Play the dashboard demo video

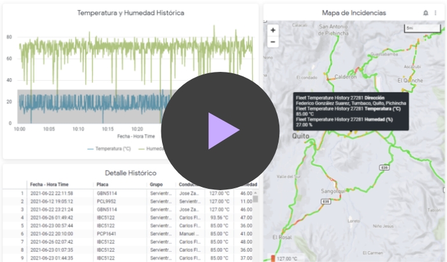click(219, 130)
